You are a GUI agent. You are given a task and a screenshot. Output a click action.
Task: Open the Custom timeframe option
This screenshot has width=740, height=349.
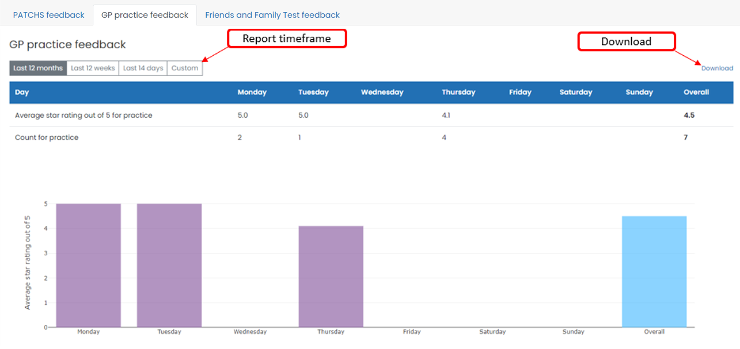(185, 68)
